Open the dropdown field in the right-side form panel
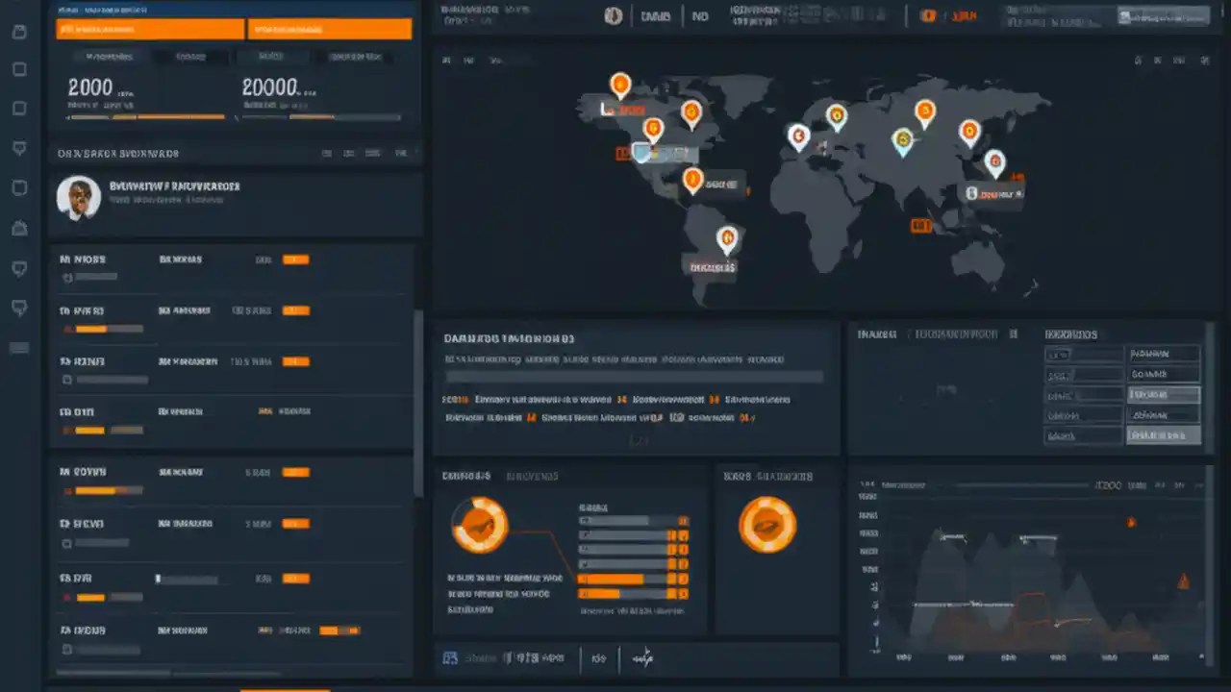 coord(1163,394)
